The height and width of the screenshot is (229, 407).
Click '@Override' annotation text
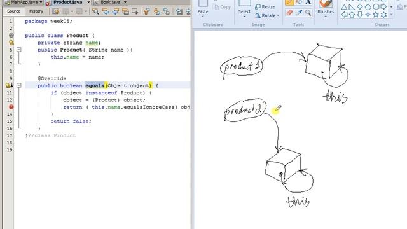click(x=52, y=78)
